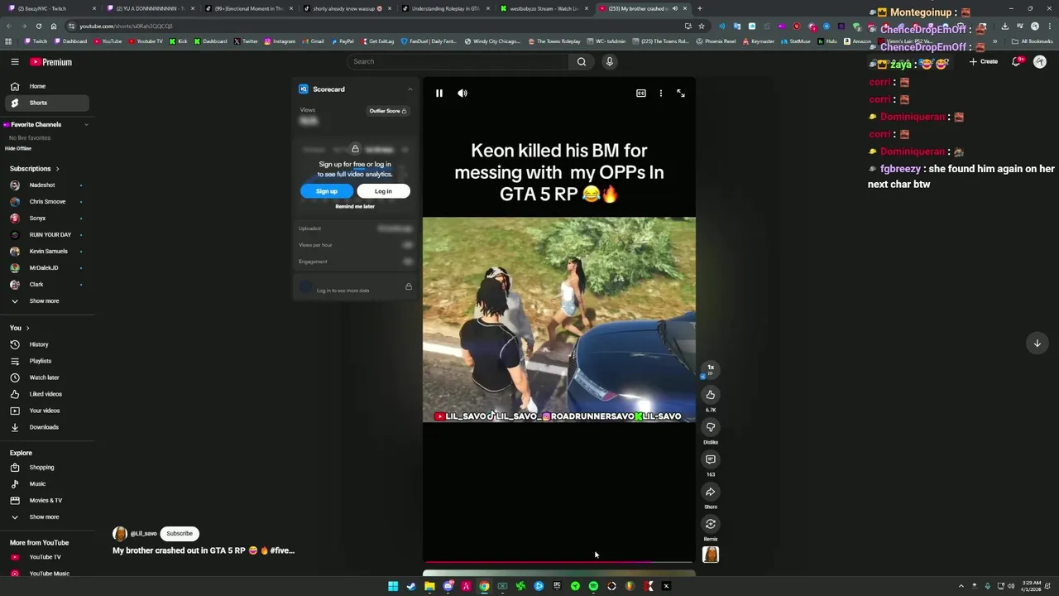
Task: Open comments showing 163
Action: [711, 459]
